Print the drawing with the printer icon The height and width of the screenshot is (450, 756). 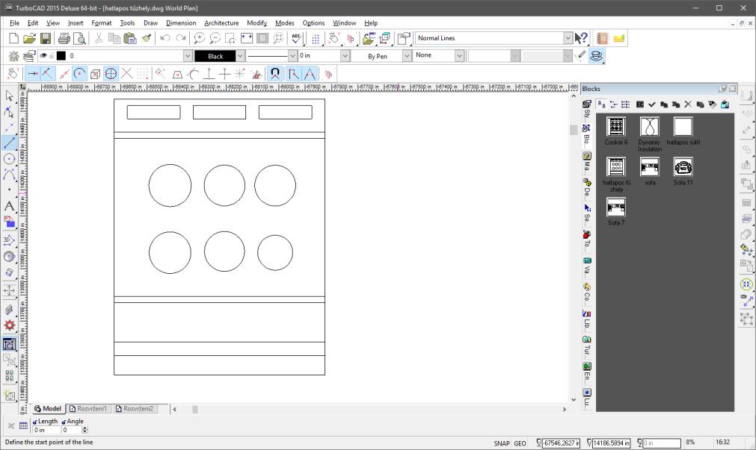pyautogui.click(x=64, y=39)
